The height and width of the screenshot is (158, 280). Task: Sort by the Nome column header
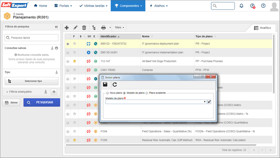coord(168,36)
